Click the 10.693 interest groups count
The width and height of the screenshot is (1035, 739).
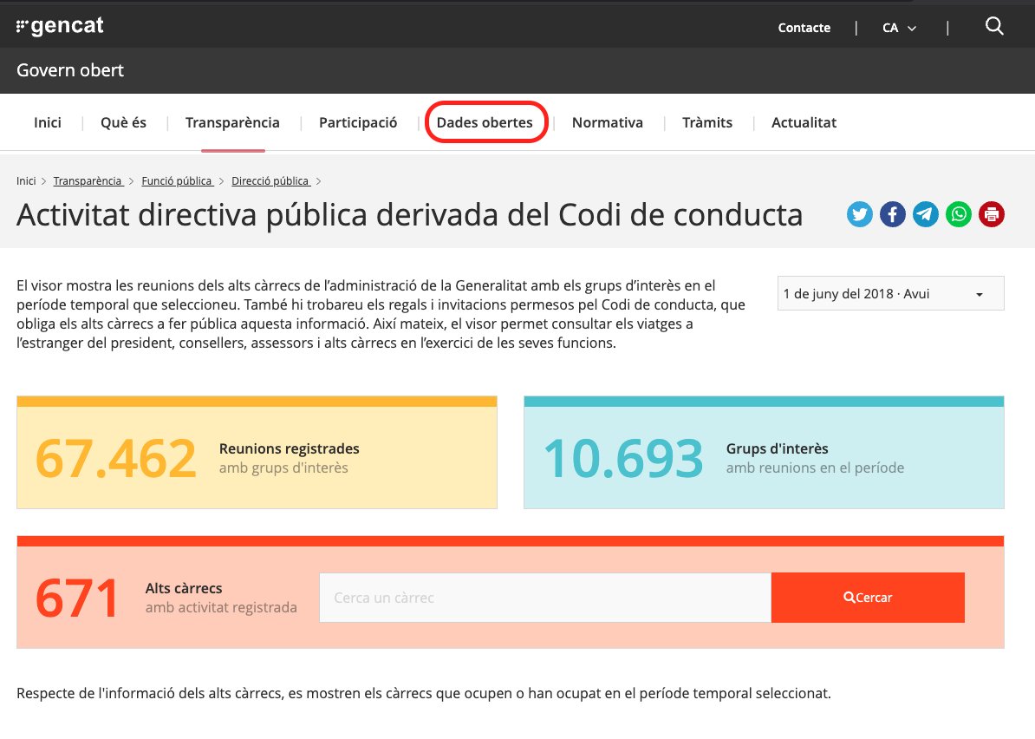(x=624, y=458)
